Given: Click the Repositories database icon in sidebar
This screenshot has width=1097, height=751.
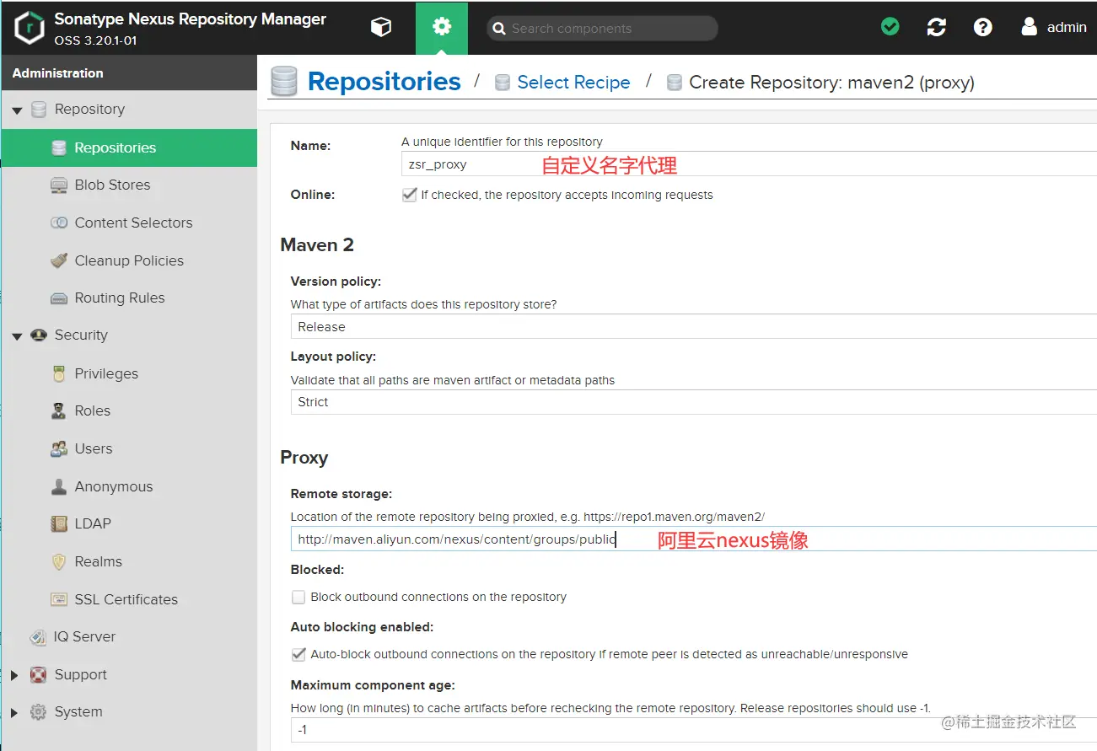Looking at the screenshot, I should pyautogui.click(x=59, y=148).
